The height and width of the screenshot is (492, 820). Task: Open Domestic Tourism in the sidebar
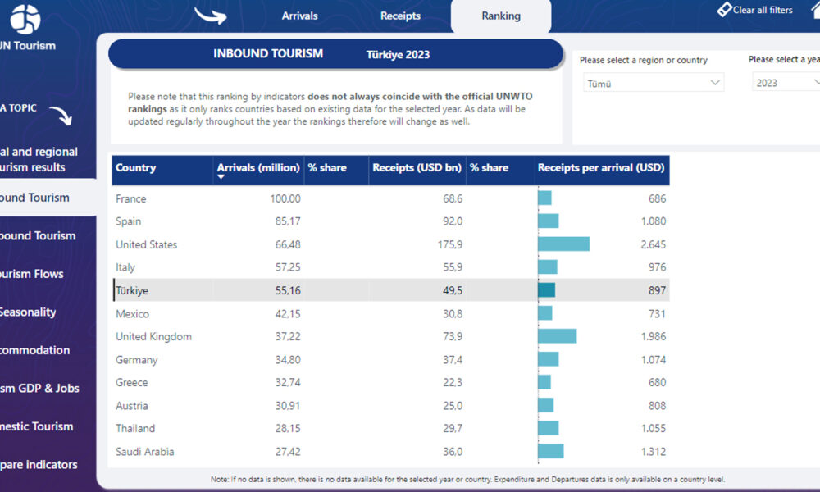point(37,426)
